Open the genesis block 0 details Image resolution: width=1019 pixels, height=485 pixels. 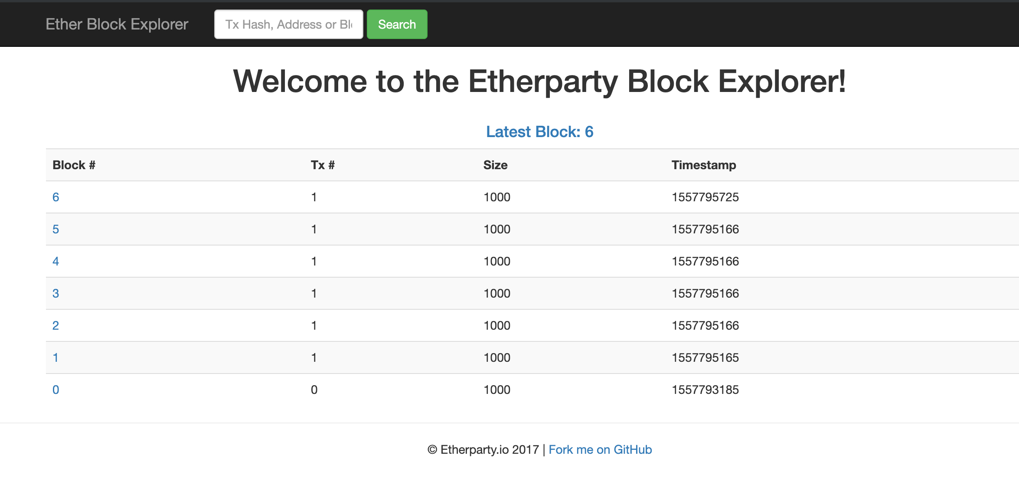56,389
